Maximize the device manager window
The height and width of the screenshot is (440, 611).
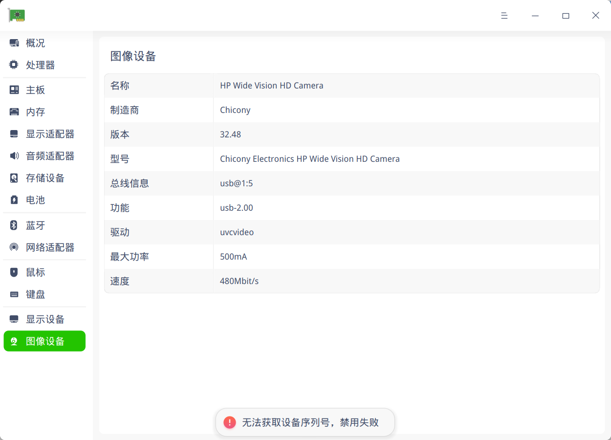(566, 16)
